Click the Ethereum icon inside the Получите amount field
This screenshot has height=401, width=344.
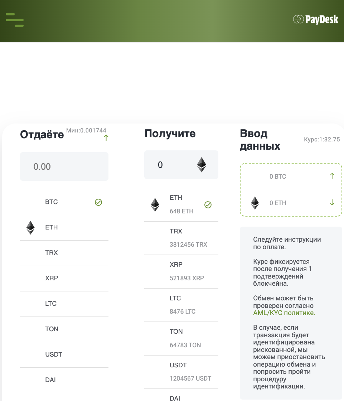(201, 164)
